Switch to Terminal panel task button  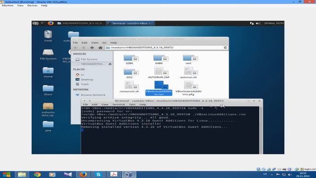[130, 23]
